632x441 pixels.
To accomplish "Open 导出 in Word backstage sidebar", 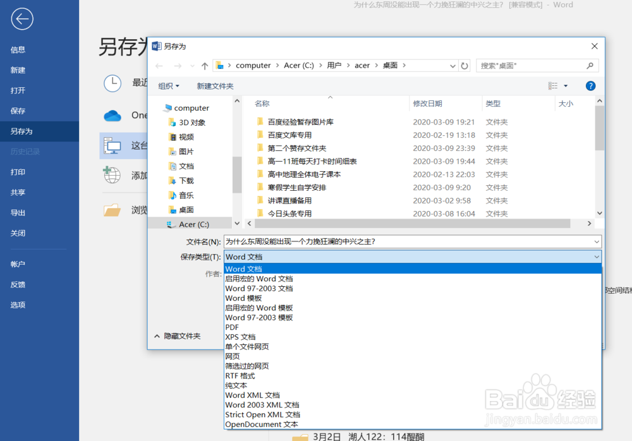I will pyautogui.click(x=18, y=213).
